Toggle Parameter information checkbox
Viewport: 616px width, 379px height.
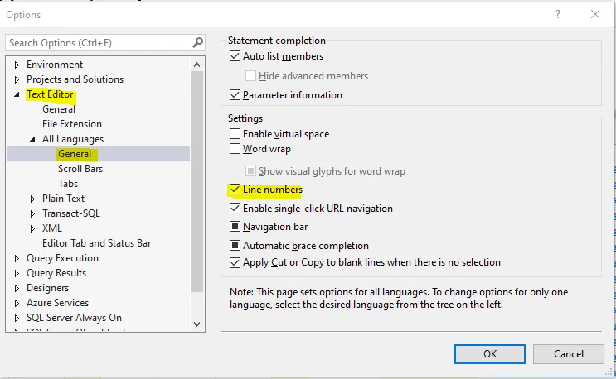[x=235, y=95]
